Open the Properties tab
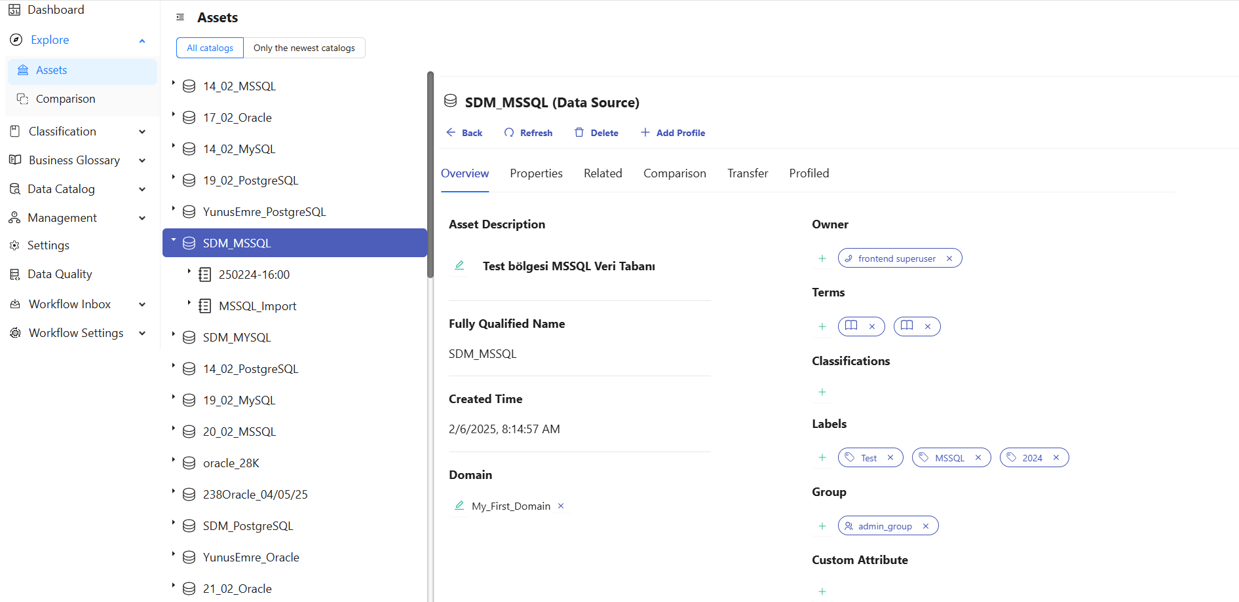The height and width of the screenshot is (602, 1239). pyautogui.click(x=536, y=173)
